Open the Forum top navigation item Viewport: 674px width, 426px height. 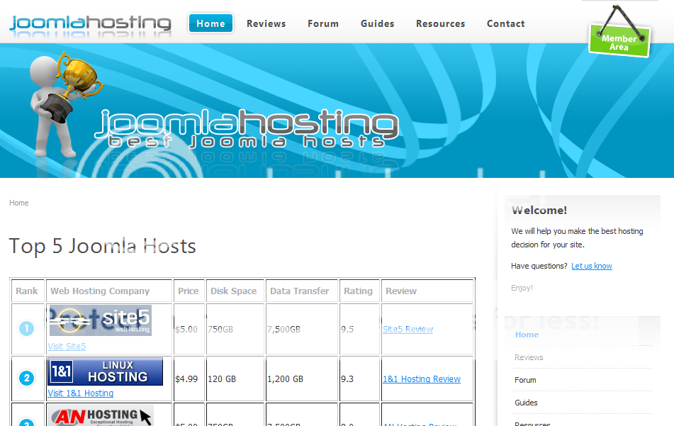(323, 23)
